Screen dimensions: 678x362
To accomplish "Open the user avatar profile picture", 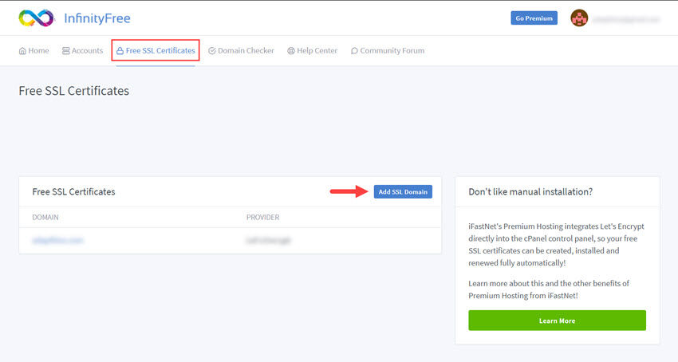I will (579, 18).
